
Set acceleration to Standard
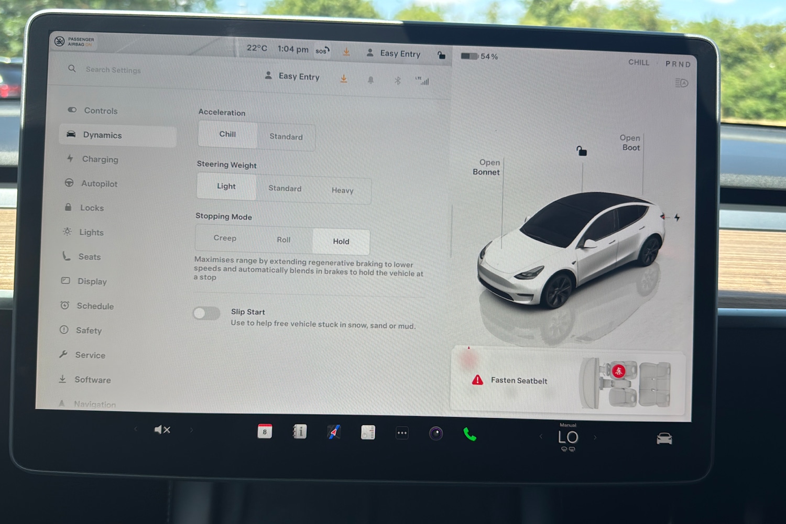[286, 137]
